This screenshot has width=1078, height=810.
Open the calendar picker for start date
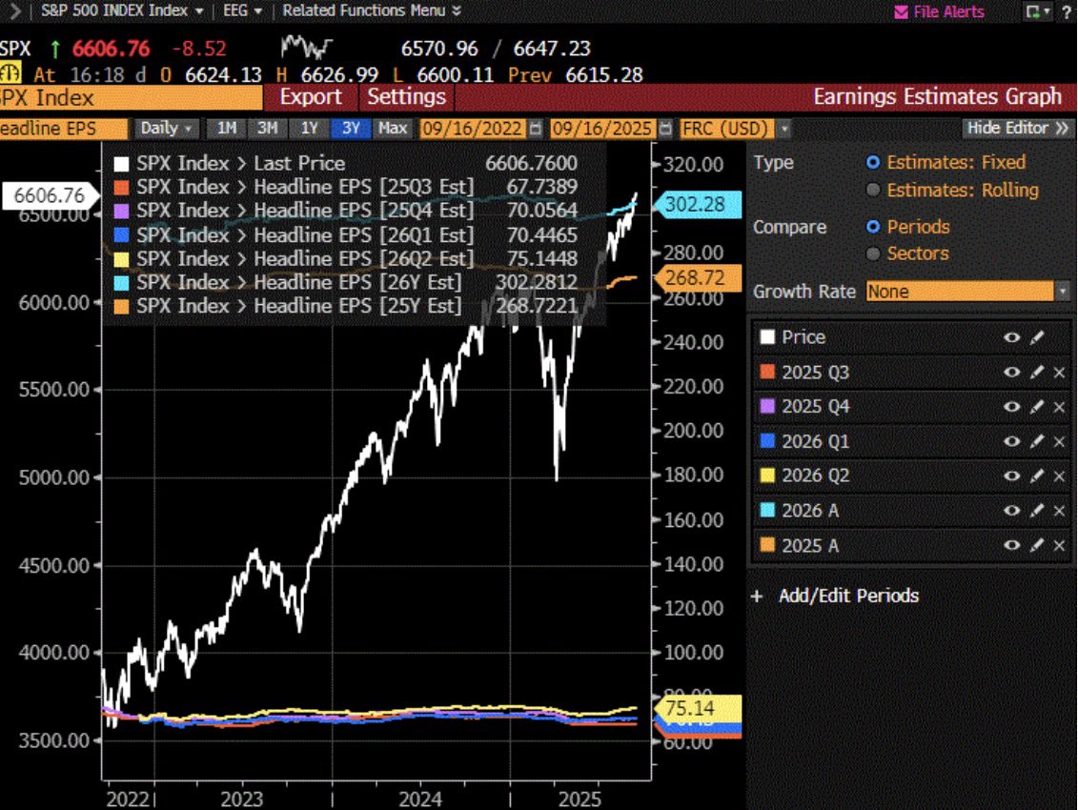(x=535, y=129)
